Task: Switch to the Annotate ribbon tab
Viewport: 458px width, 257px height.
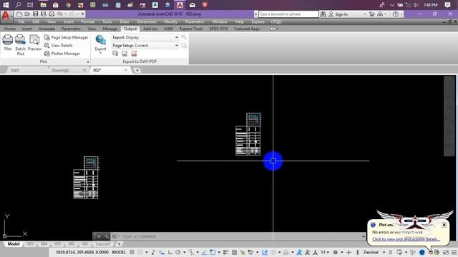Action: point(47,29)
